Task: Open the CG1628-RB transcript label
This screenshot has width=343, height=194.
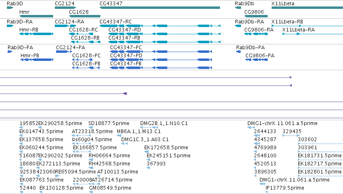Action: tap(85, 38)
